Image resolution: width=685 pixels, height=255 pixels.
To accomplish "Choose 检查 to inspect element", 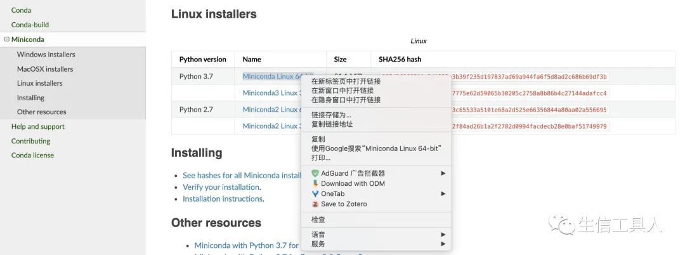I will [x=318, y=219].
